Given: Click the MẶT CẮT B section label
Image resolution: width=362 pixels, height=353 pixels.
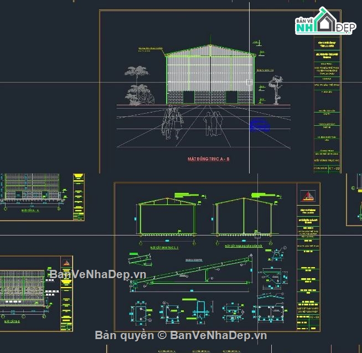Looking at the screenshot, I should pos(12,321).
